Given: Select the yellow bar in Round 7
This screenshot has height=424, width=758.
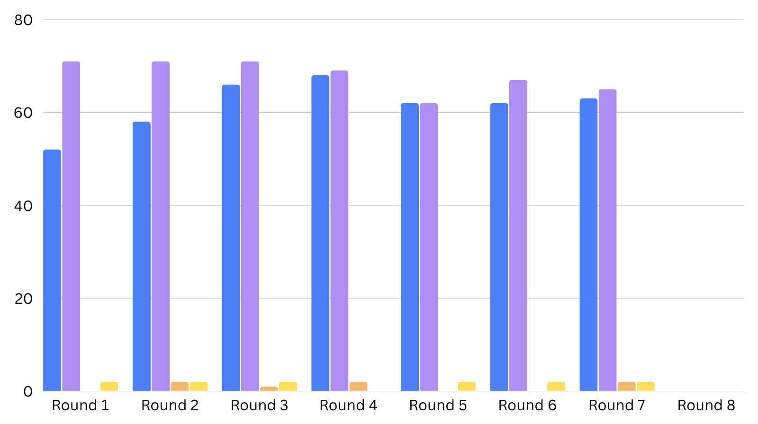Looking at the screenshot, I should click(x=645, y=387).
